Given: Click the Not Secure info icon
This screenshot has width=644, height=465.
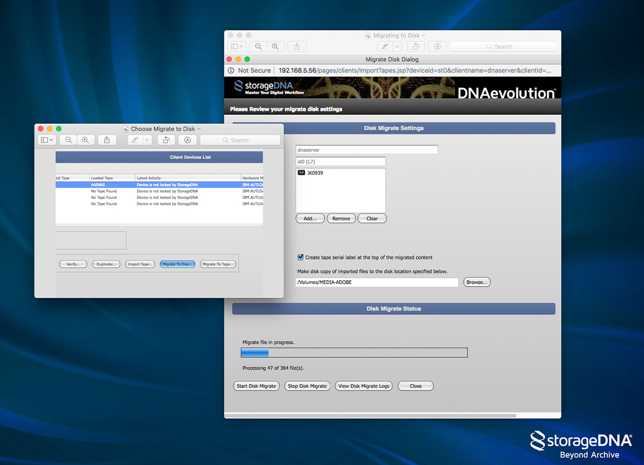Looking at the screenshot, I should (231, 70).
